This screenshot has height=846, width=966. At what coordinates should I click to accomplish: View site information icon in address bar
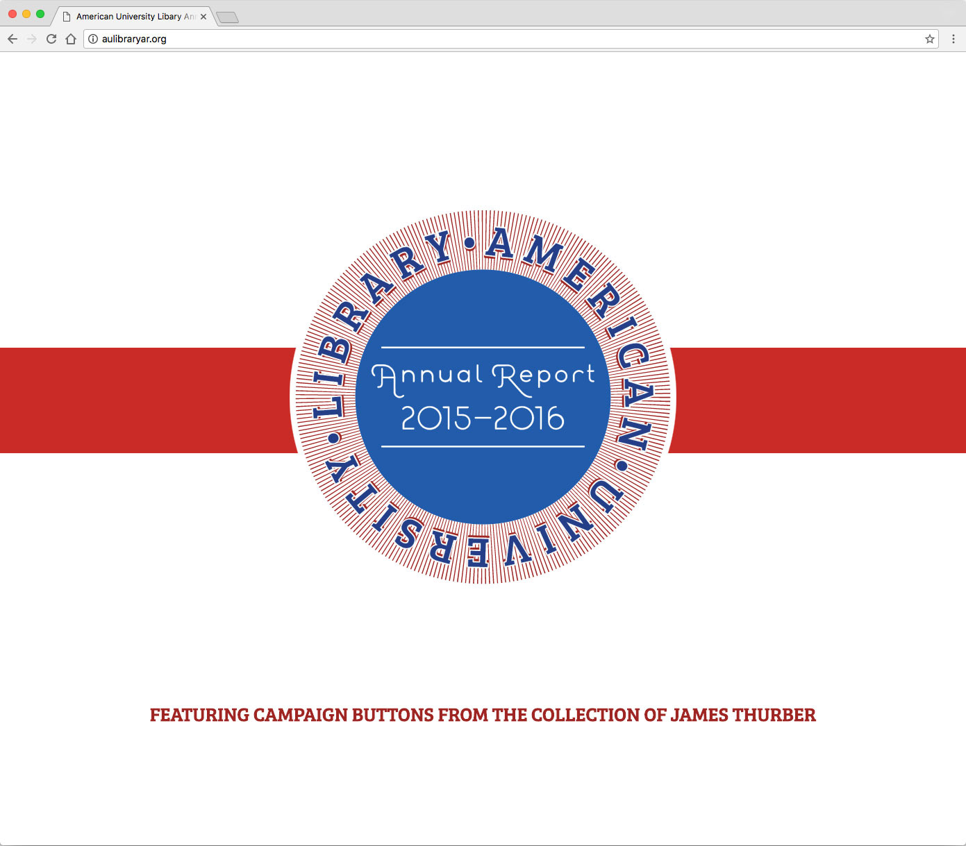coord(93,39)
